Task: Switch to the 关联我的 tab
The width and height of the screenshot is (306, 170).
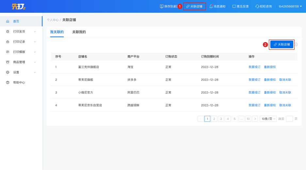Action: point(79,32)
